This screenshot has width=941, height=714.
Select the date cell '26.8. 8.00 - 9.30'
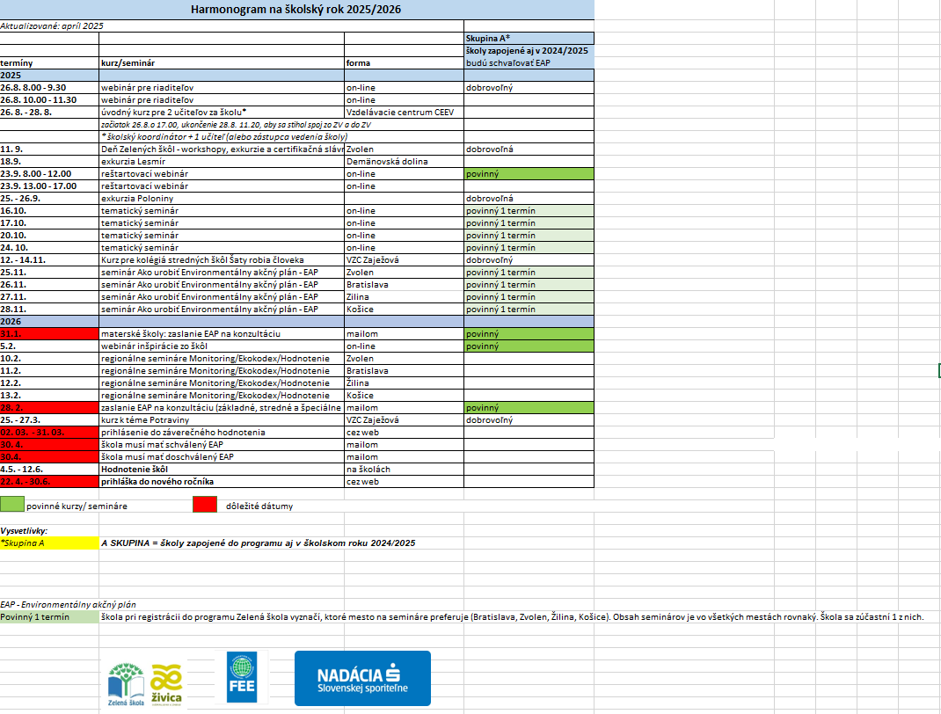click(49, 88)
